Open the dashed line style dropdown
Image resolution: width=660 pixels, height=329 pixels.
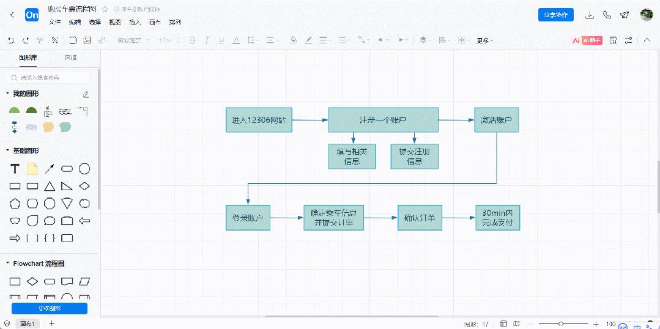pos(344,40)
